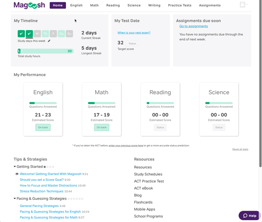Click 'enter your previous score here' link
The width and height of the screenshot is (262, 222).
coord(126,146)
